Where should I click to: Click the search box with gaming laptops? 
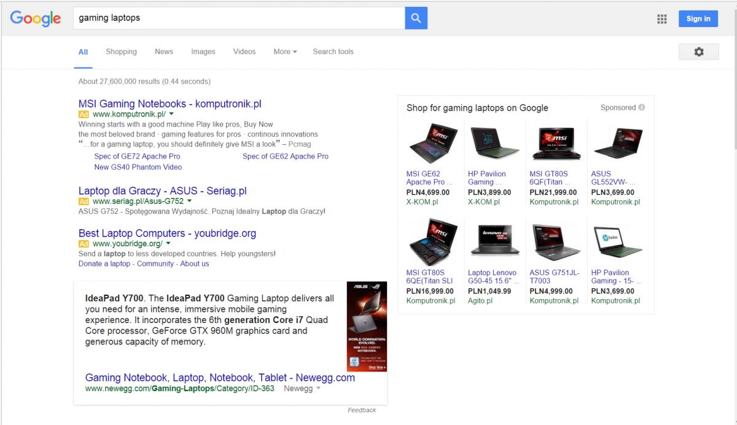click(239, 18)
